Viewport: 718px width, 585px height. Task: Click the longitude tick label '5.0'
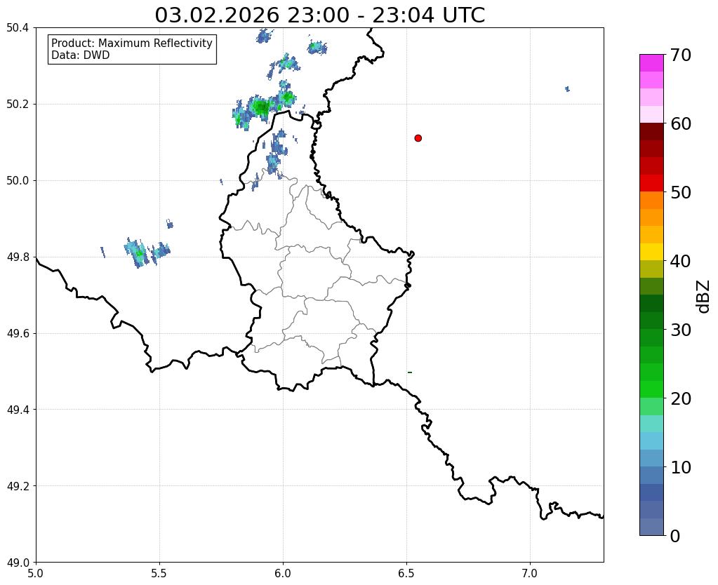pyautogui.click(x=36, y=574)
